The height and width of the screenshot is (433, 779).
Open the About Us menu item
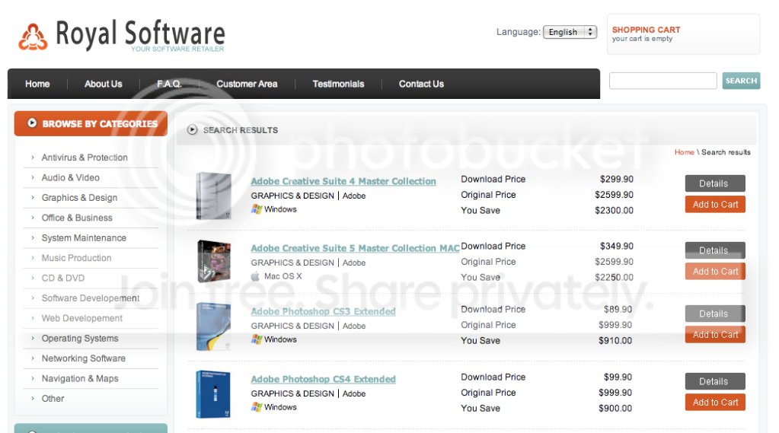click(104, 84)
